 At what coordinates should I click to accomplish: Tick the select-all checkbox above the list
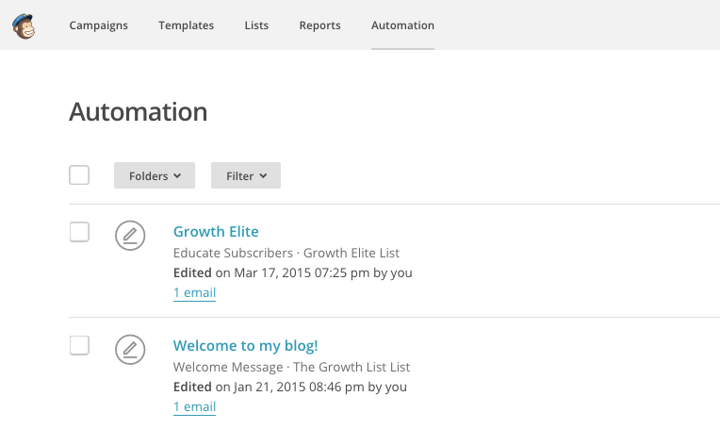79,175
